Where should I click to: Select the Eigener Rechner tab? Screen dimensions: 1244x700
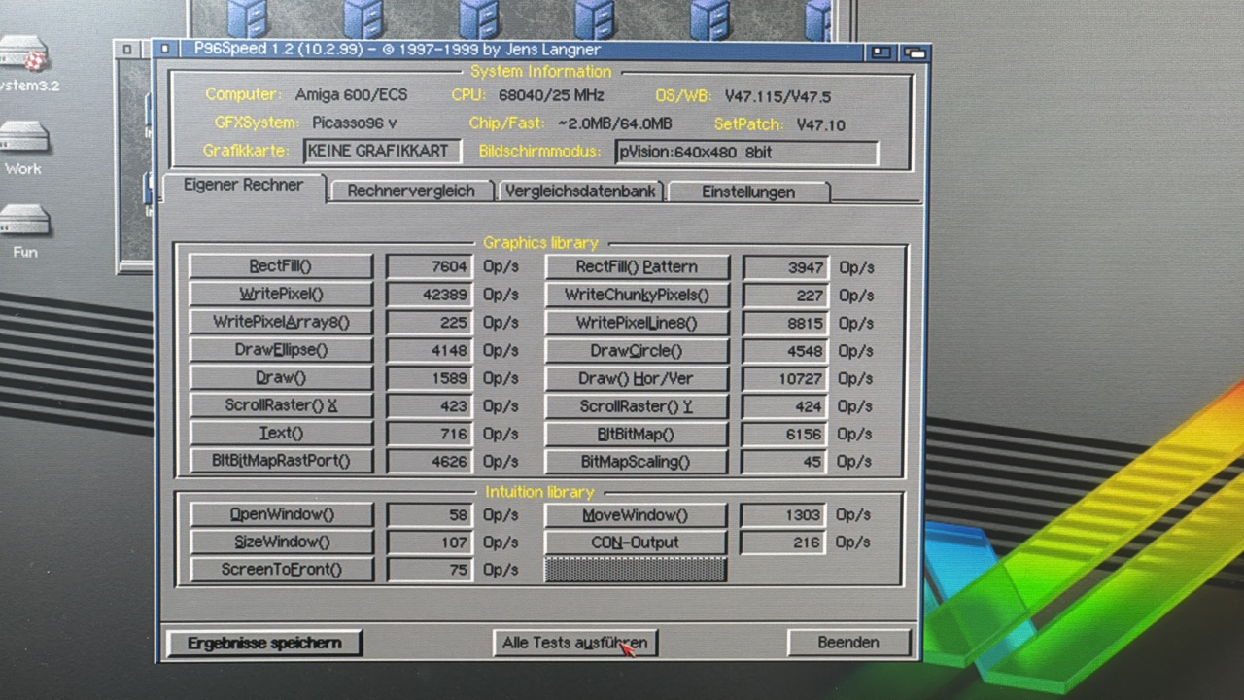pyautogui.click(x=243, y=185)
